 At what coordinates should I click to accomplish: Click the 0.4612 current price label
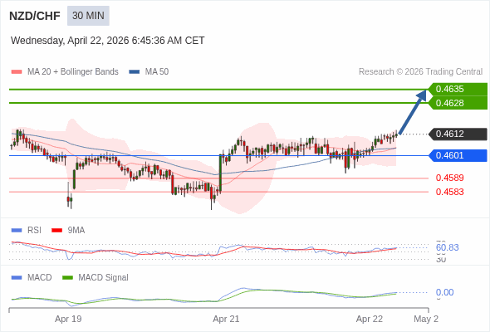click(458, 134)
